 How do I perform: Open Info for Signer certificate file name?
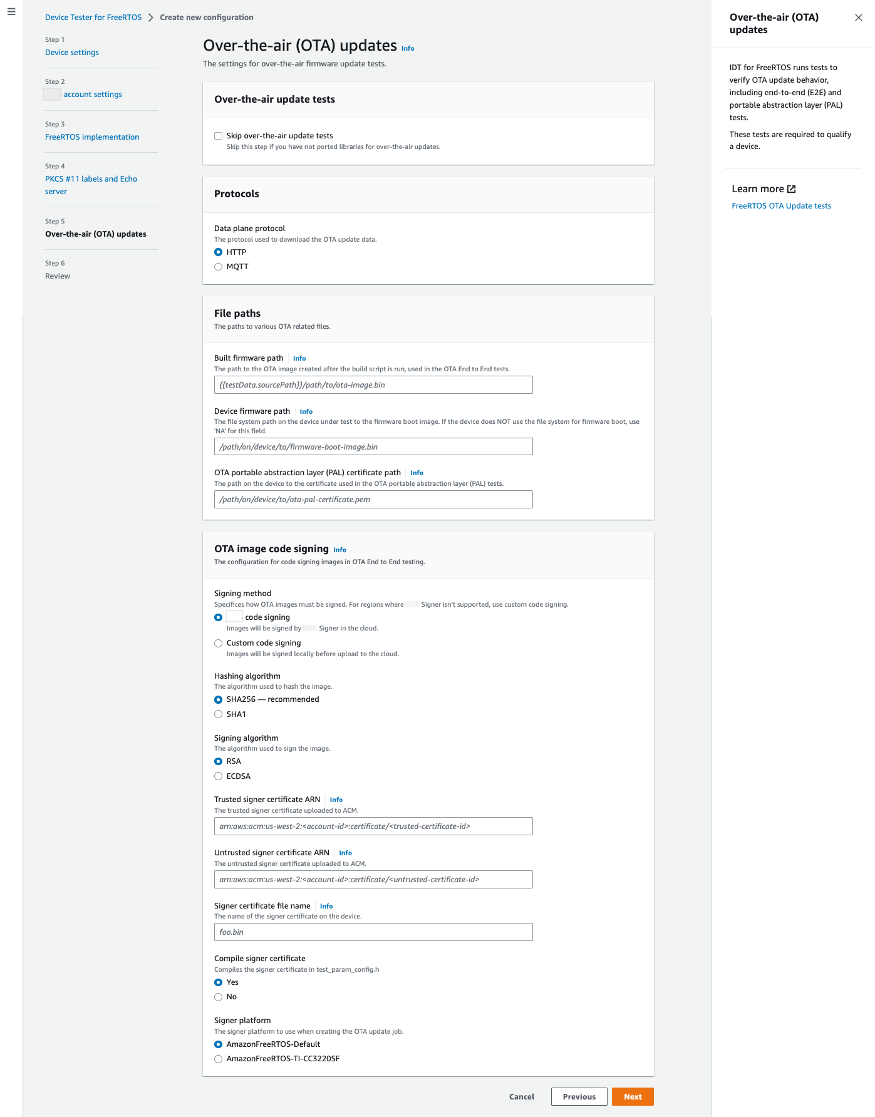tap(326, 907)
